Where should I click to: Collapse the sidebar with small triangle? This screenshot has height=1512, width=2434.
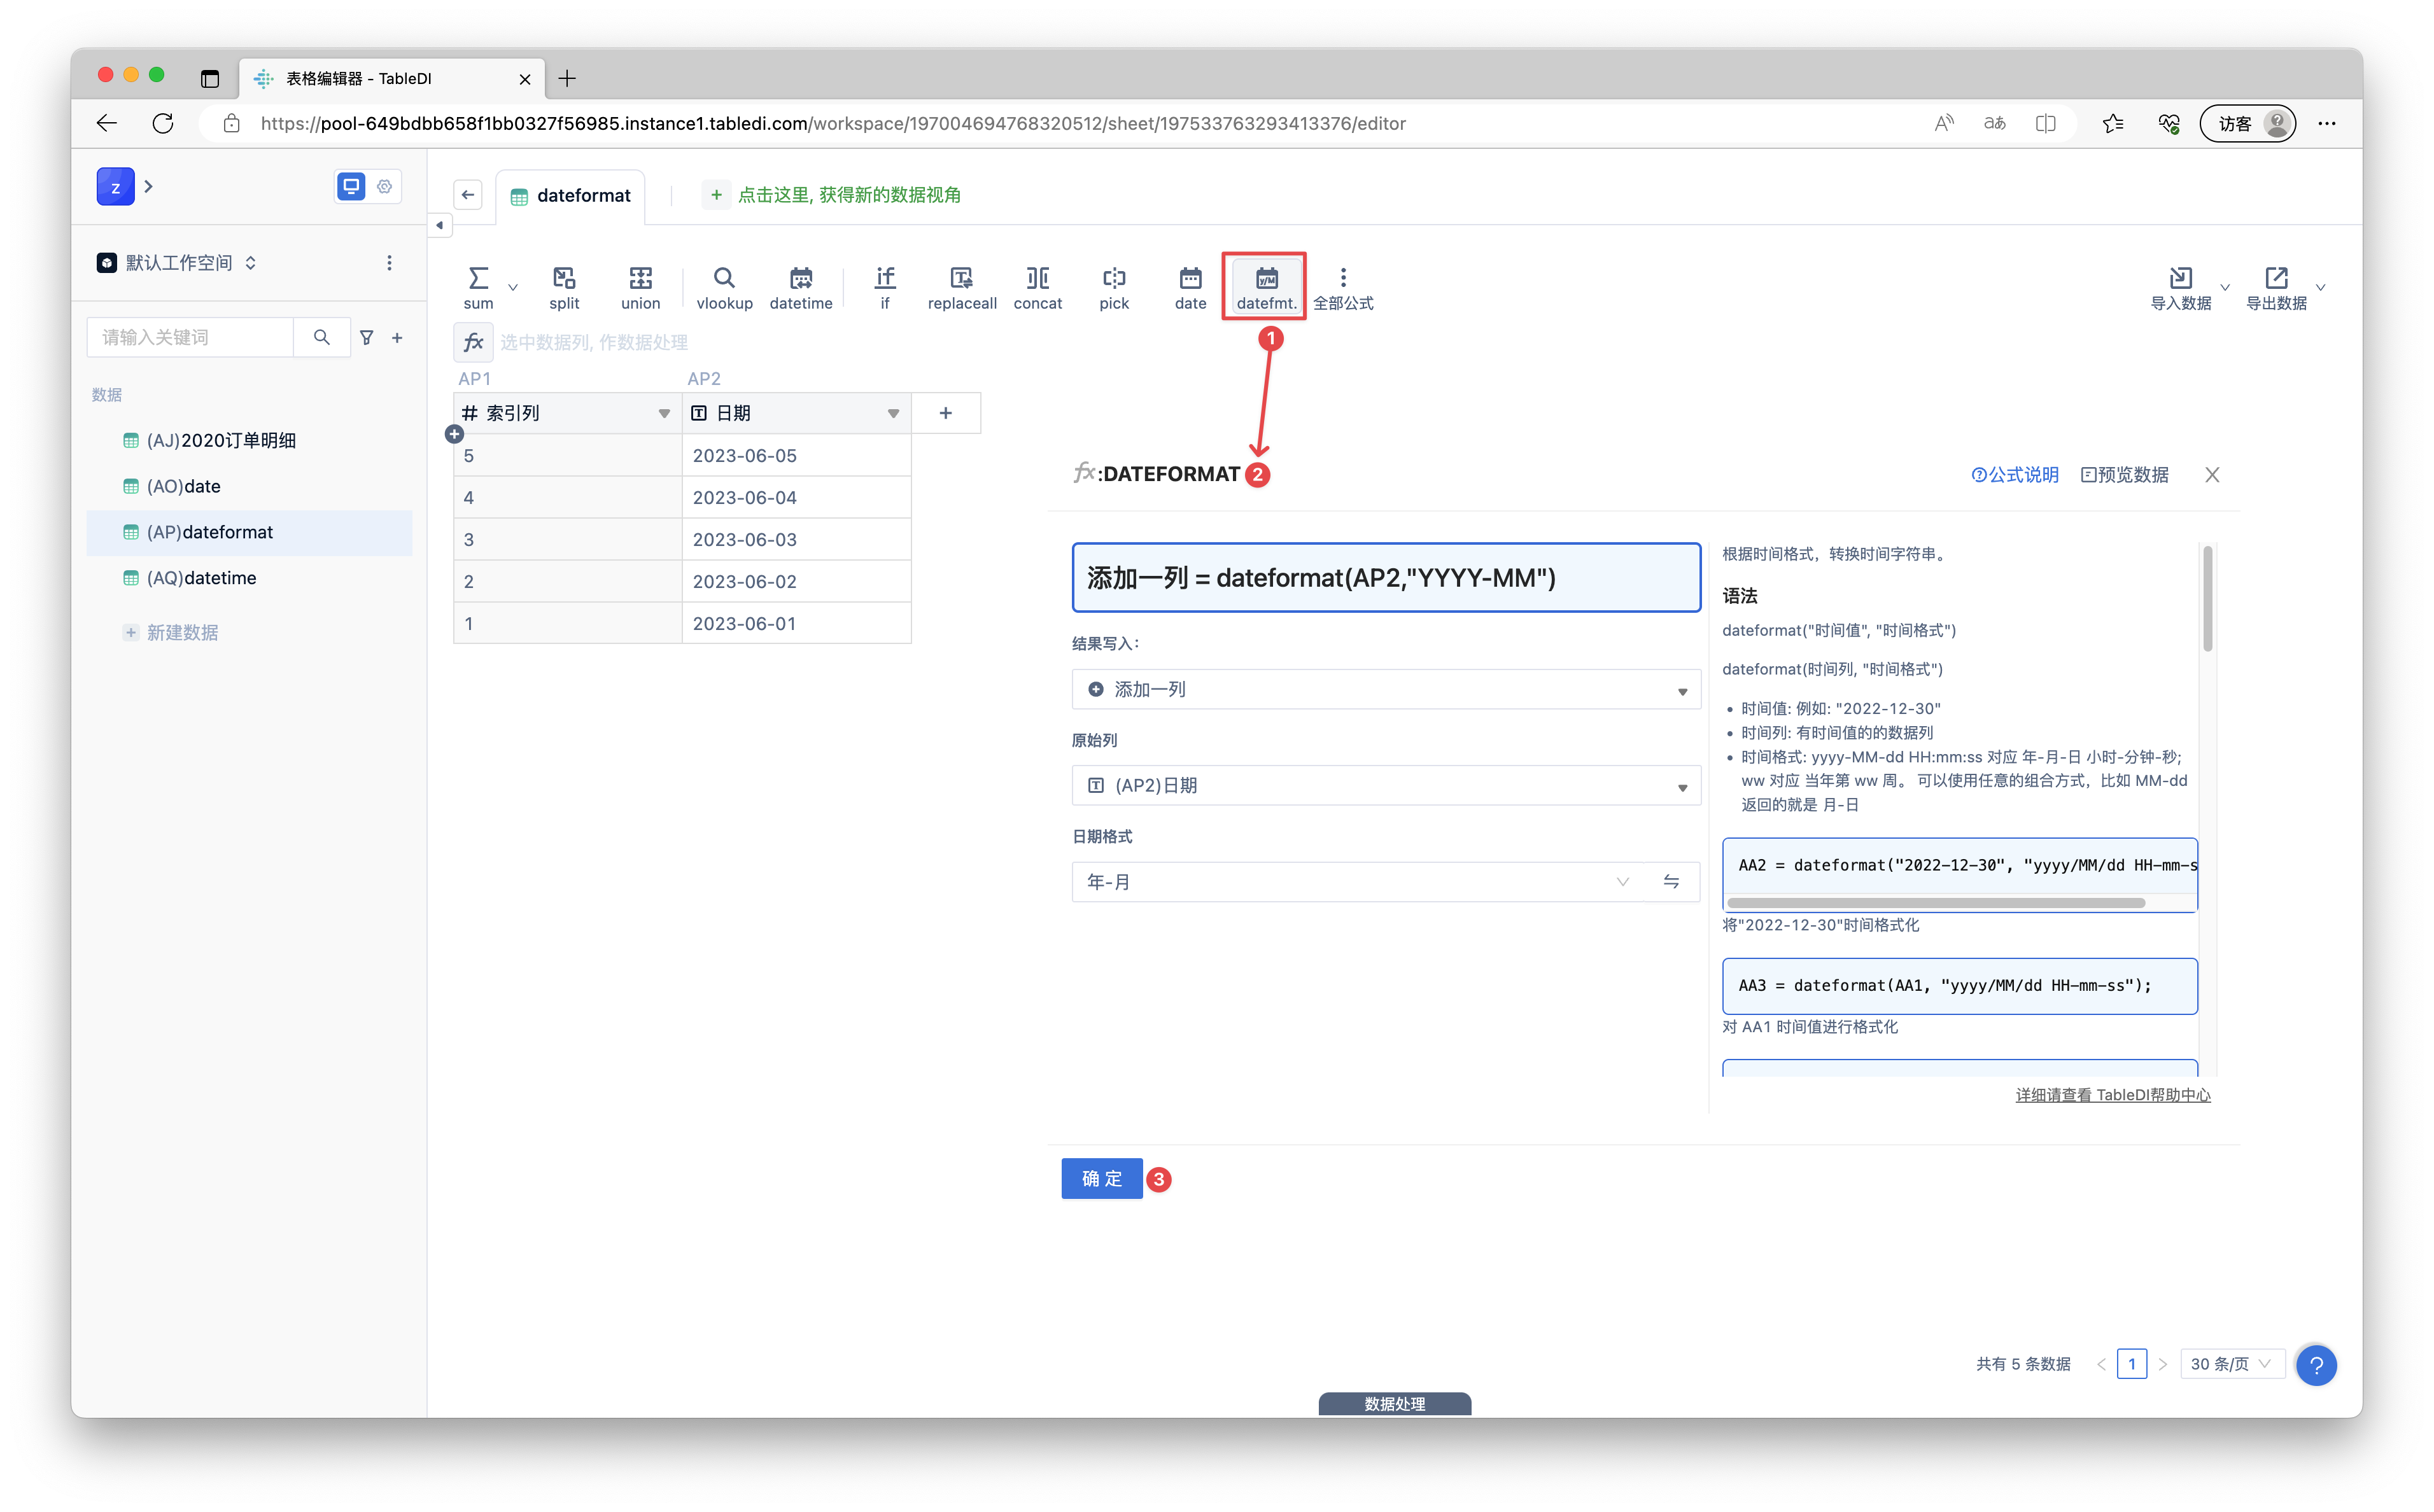tap(439, 225)
